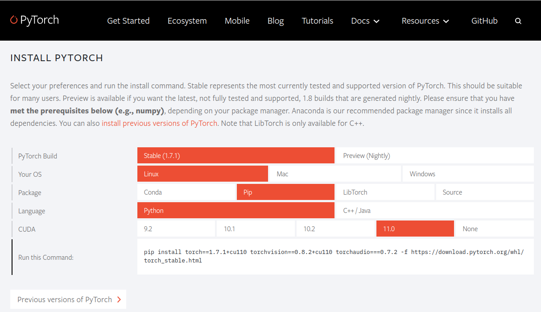Expand the Docs dropdown
Viewport: 541px width, 312px height.
click(x=365, y=21)
